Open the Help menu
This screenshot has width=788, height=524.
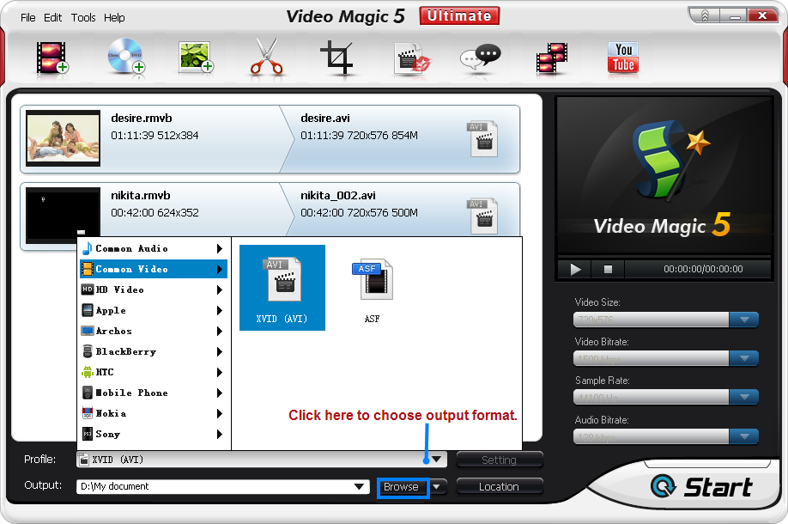pos(114,17)
